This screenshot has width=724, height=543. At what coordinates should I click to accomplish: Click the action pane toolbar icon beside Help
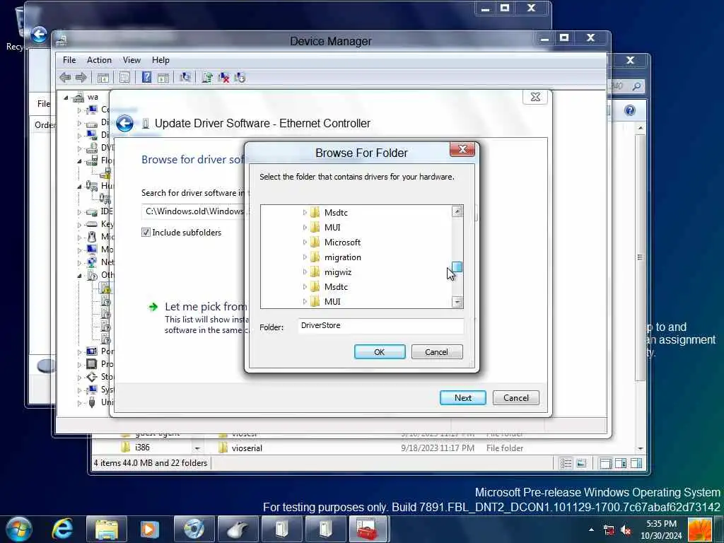[x=163, y=78]
